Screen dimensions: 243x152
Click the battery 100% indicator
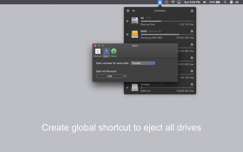pos(215,2)
